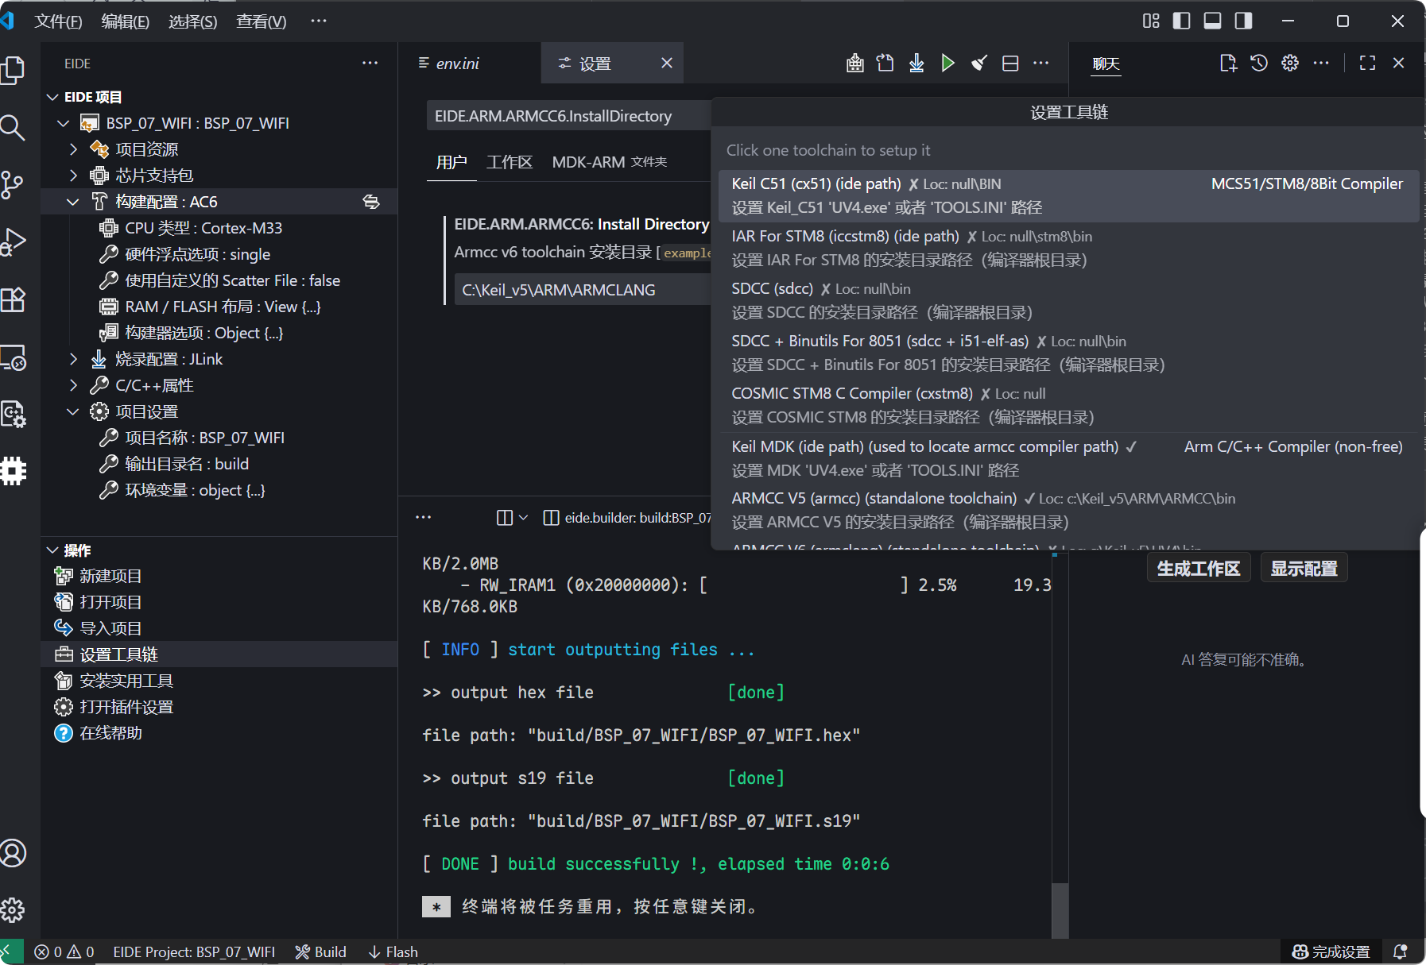This screenshot has width=1426, height=965.
Task: Expand the 芯片支持包 tree item
Action: click(x=72, y=175)
